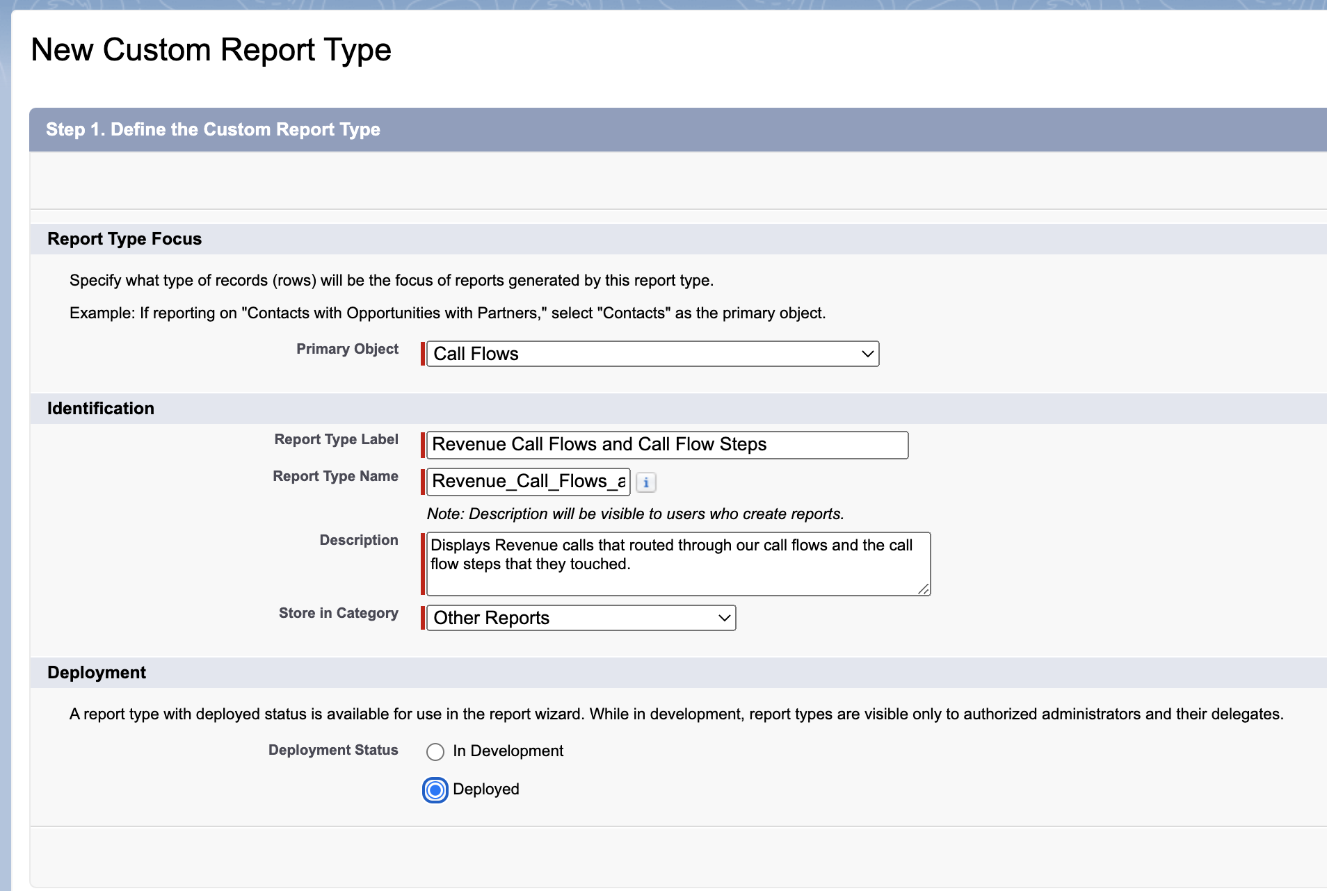Click the "Deployed" option label text
This screenshot has height=891, width=1327.
coord(485,790)
